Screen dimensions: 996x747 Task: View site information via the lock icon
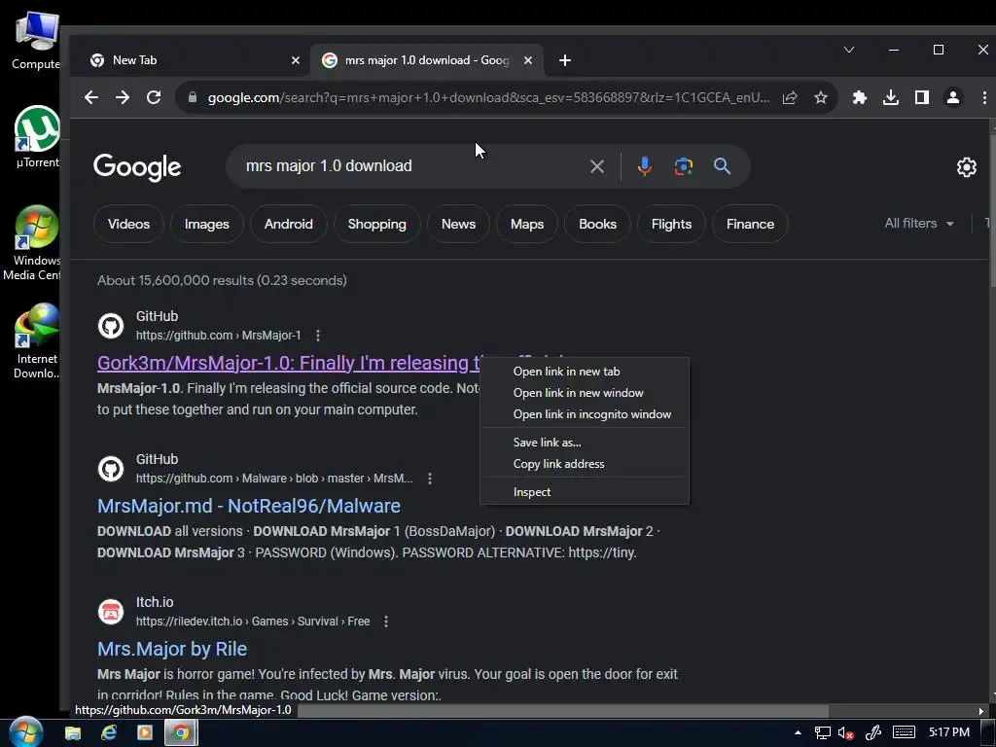(193, 97)
